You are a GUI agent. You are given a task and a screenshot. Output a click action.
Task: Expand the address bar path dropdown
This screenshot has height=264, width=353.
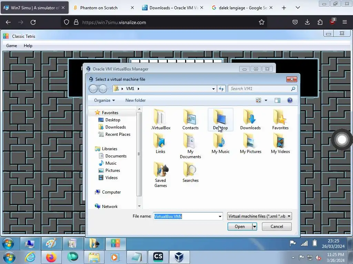coord(213,89)
